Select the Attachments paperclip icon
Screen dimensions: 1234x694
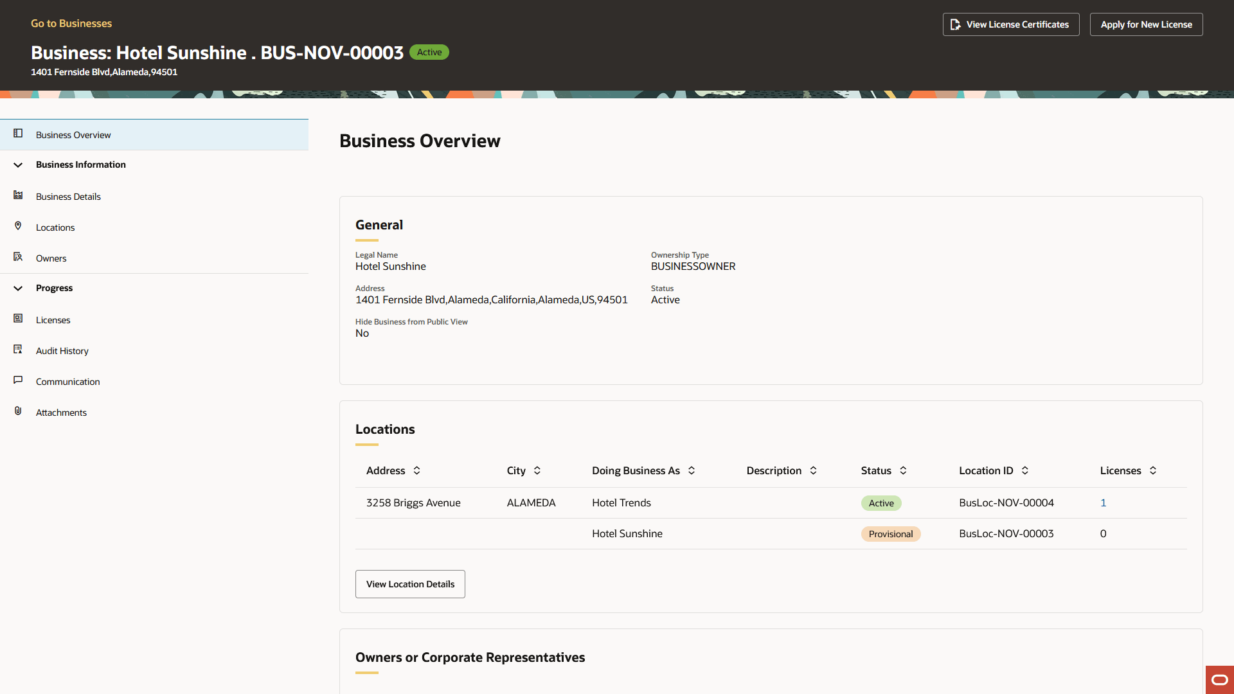[17, 411]
